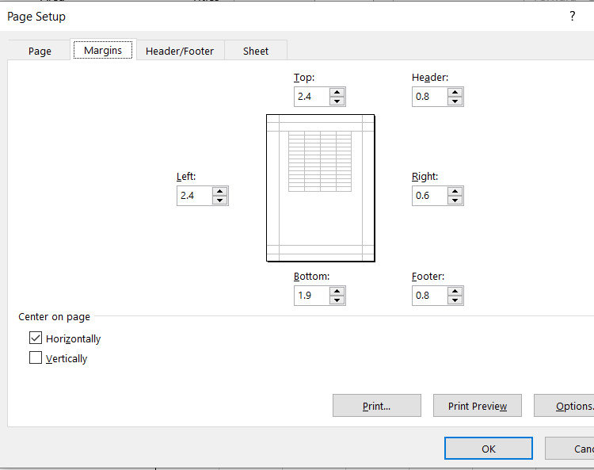Click the Header: label
594x470 pixels.
[430, 78]
